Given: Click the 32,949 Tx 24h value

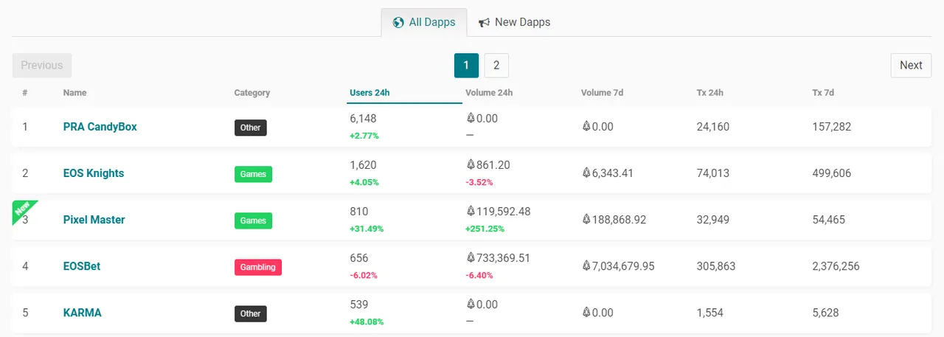Looking at the screenshot, I should tap(713, 220).
